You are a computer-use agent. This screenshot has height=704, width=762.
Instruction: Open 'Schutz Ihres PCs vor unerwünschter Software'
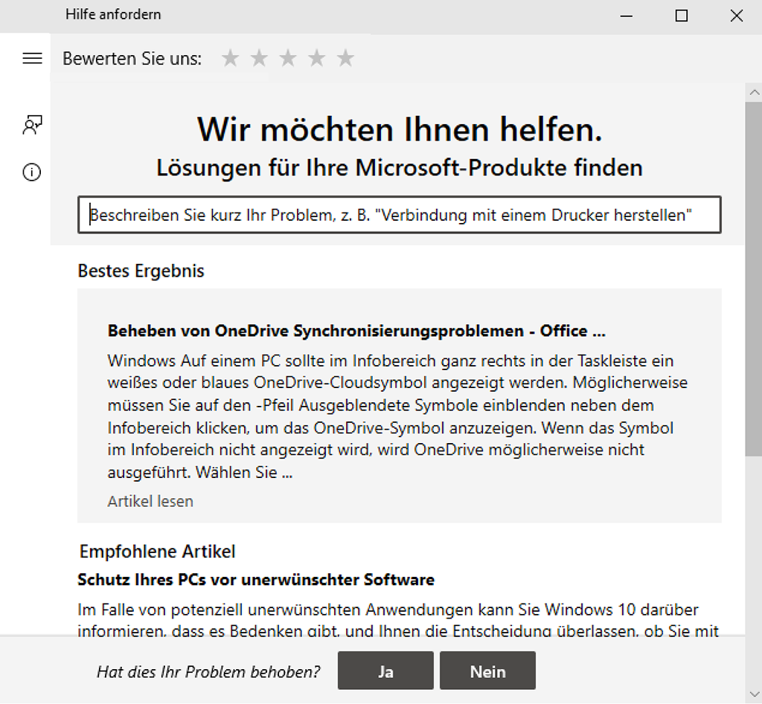pos(256,579)
